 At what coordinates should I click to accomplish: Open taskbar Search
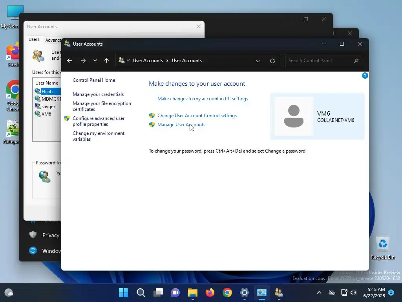(x=141, y=293)
